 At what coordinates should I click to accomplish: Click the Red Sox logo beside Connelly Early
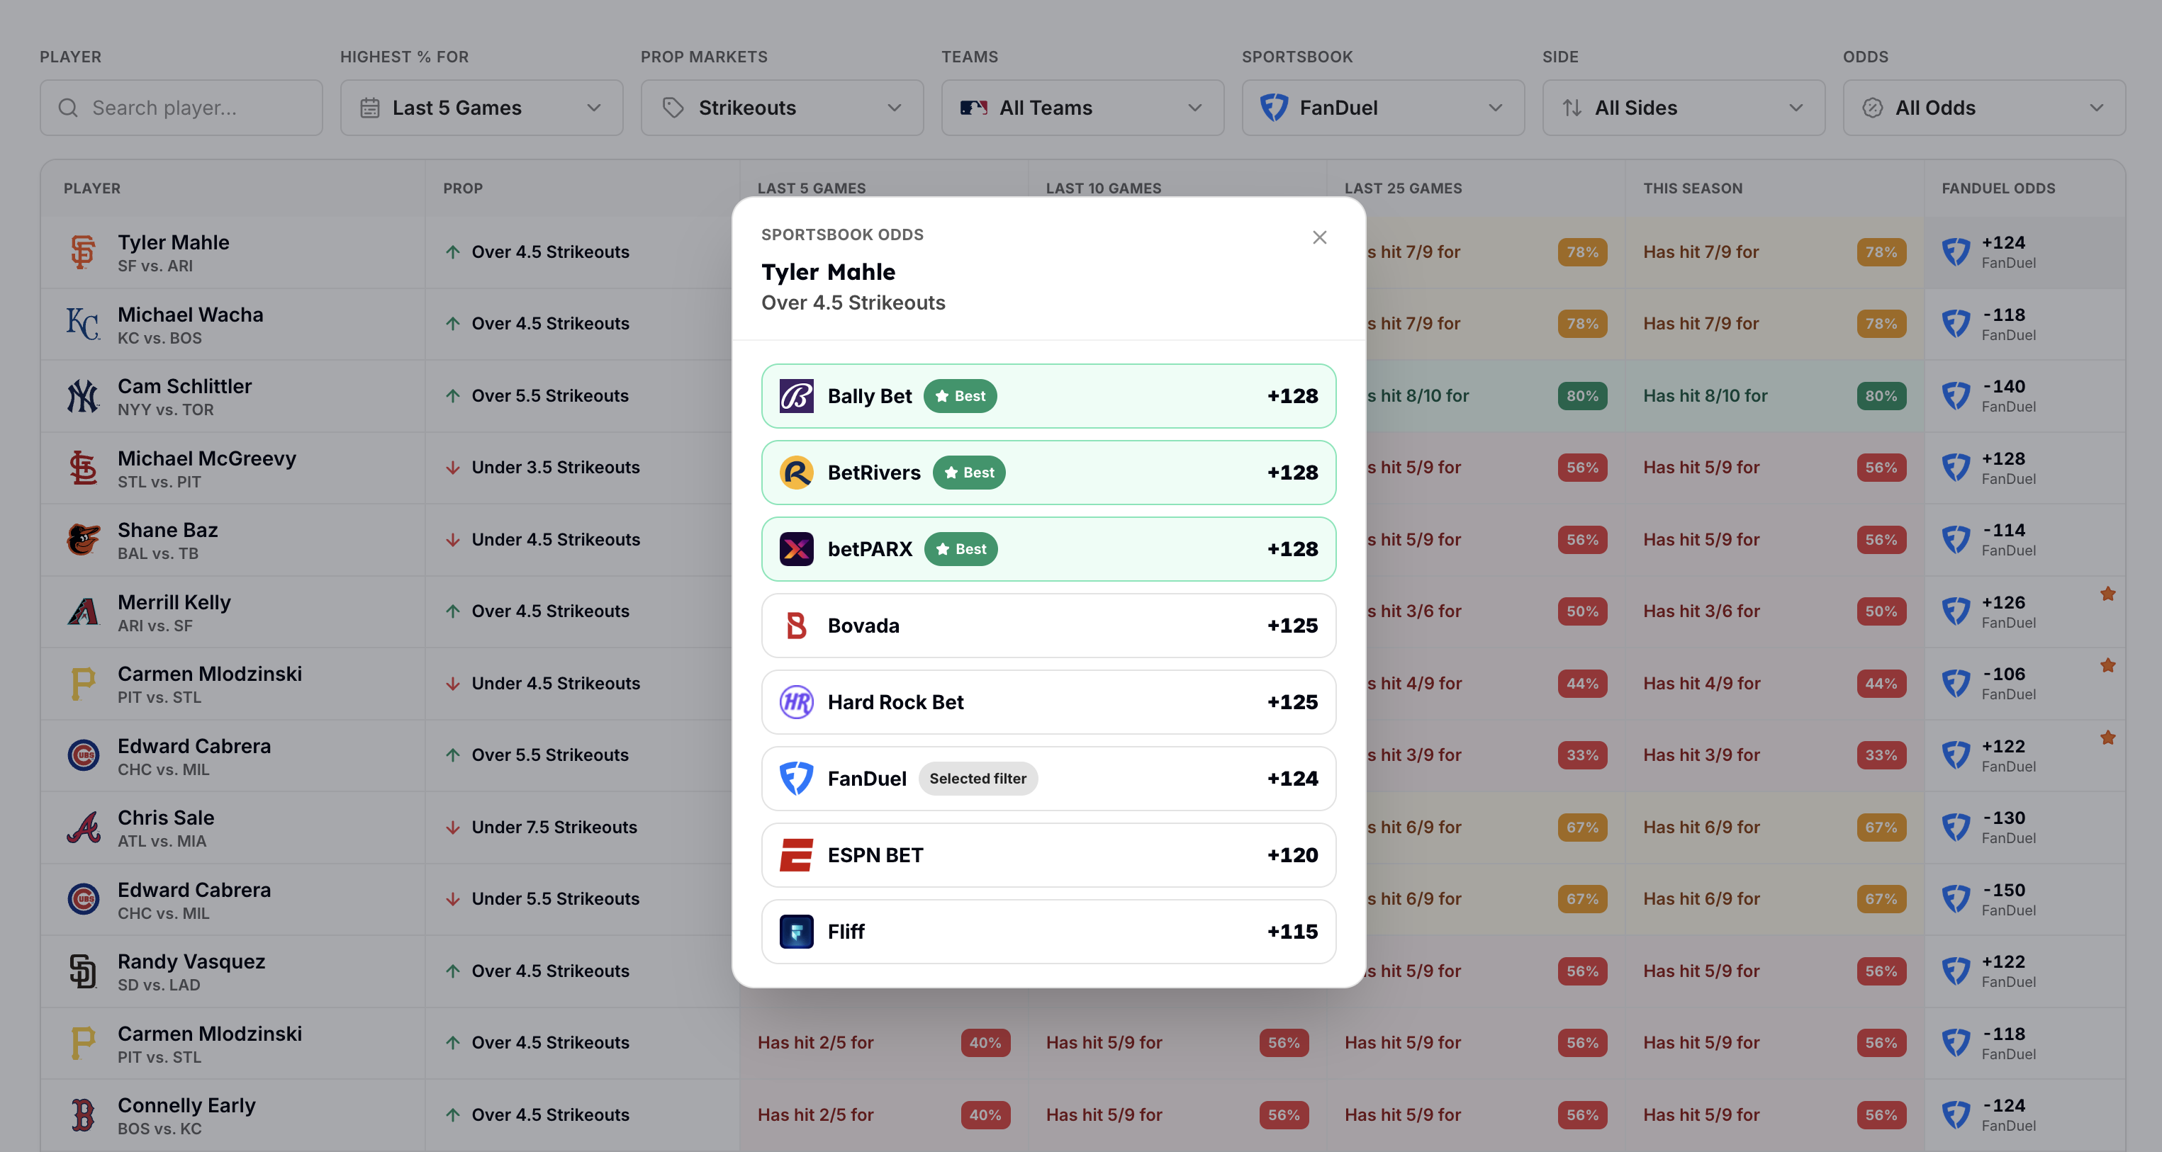[x=82, y=1115]
